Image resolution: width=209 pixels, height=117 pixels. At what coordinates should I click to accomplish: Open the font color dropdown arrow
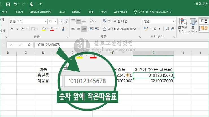tap(56, 29)
